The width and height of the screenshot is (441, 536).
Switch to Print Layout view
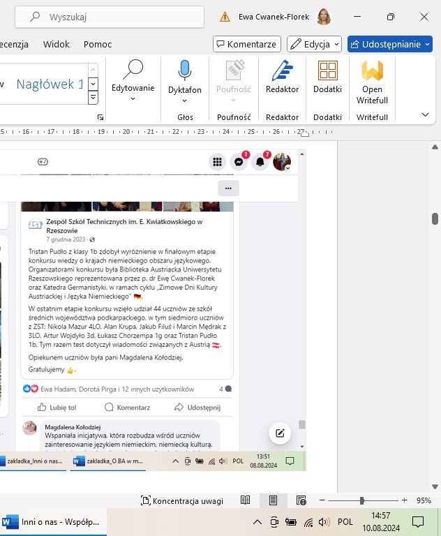point(274,500)
